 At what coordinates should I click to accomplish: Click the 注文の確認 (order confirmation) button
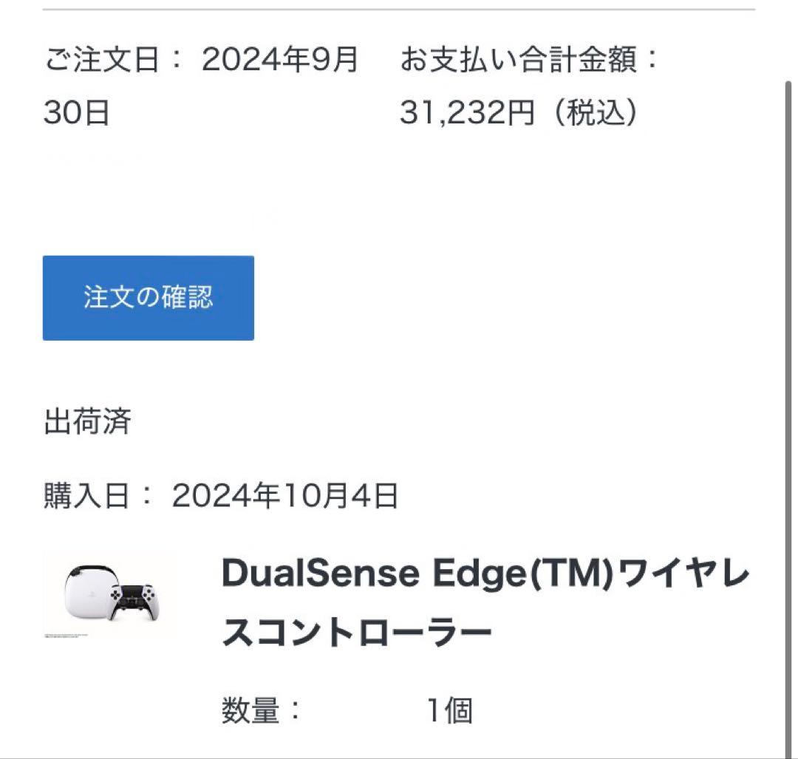[148, 297]
